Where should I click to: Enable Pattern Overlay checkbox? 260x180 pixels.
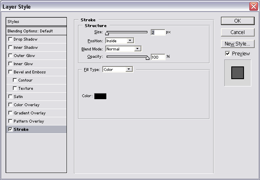coord(10,121)
